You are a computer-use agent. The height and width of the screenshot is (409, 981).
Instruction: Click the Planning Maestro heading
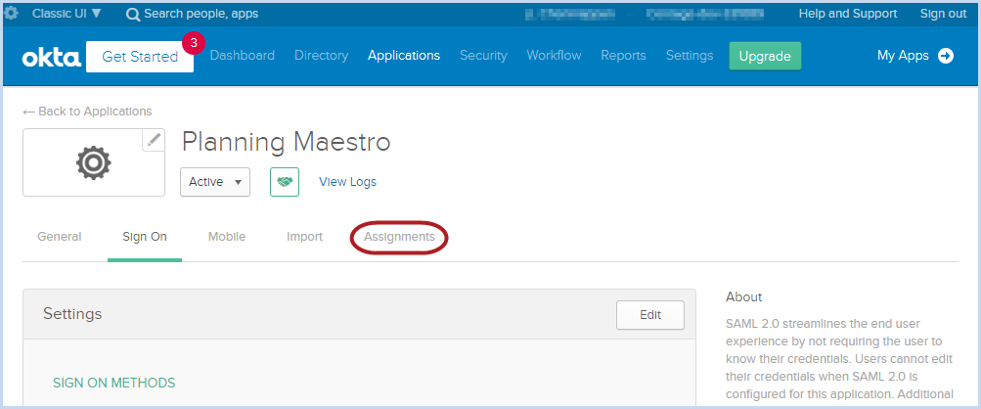pyautogui.click(x=286, y=143)
